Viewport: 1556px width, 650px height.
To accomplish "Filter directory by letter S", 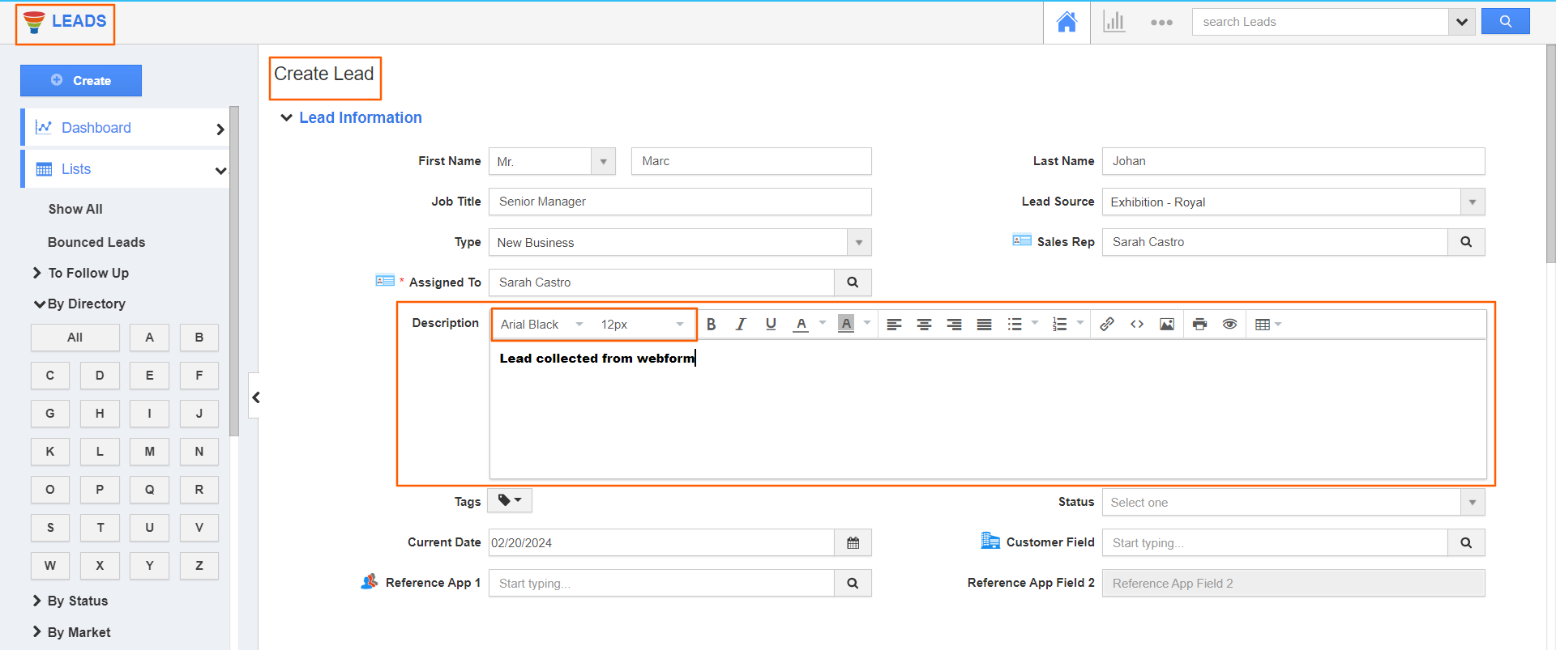I will click(x=50, y=528).
